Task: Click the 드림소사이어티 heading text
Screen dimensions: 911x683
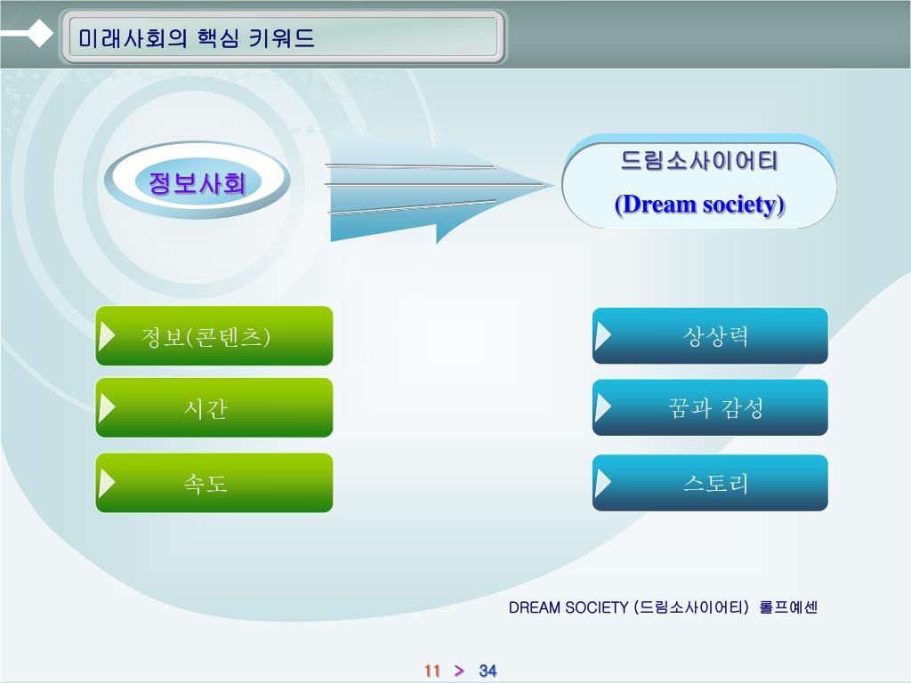Action: 699,160
